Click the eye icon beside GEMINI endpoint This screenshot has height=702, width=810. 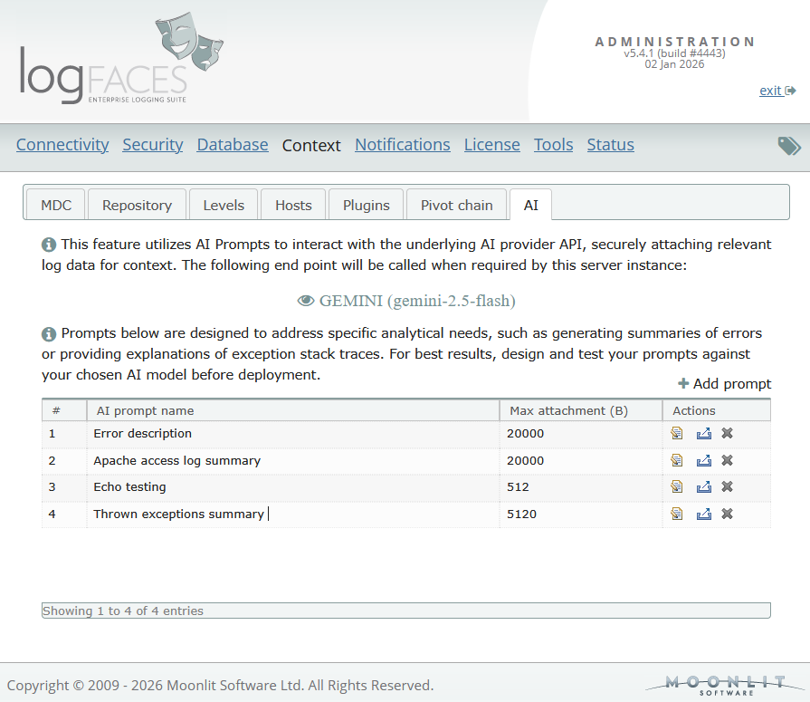tap(306, 301)
